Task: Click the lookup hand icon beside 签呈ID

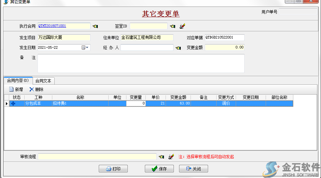Action: click(173, 26)
